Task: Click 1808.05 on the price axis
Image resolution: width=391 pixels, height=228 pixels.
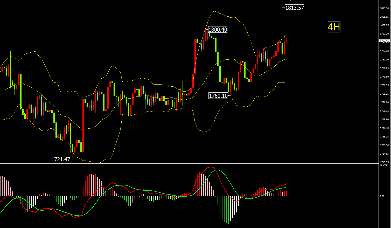Action: (384, 17)
